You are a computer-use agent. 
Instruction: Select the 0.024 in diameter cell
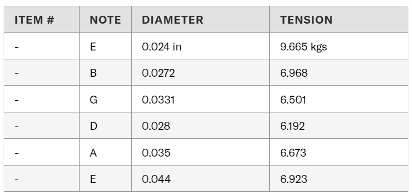pos(201,46)
